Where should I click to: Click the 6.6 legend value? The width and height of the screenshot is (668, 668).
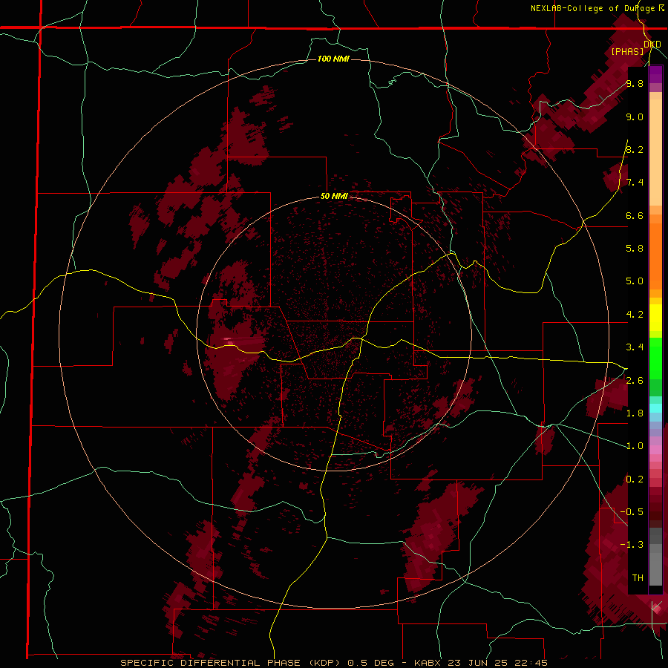coord(635,215)
